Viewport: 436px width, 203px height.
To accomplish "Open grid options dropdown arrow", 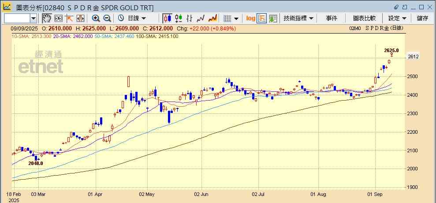I will (236, 19).
